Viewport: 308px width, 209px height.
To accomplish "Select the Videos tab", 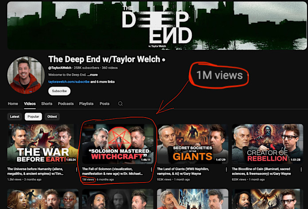I will [x=30, y=104].
